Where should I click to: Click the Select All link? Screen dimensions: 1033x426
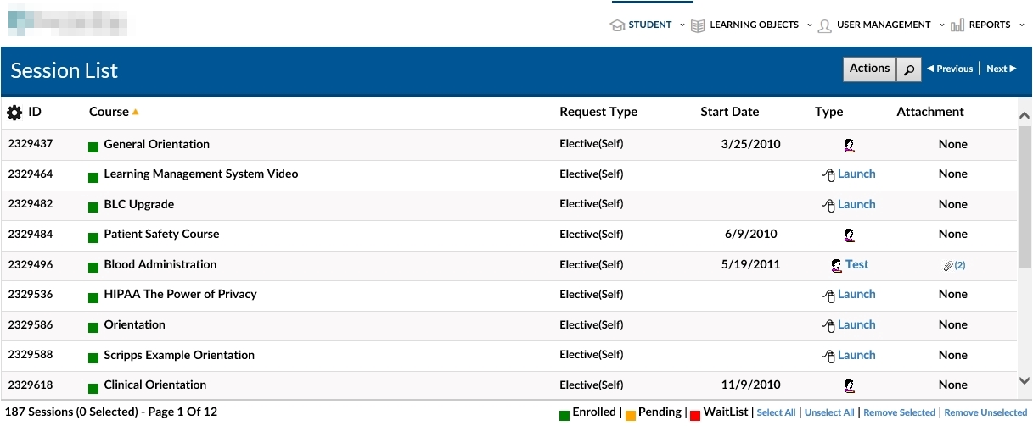[x=776, y=413]
